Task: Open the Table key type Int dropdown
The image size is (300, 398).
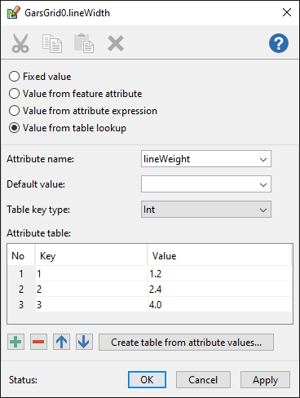Action: coord(206,210)
